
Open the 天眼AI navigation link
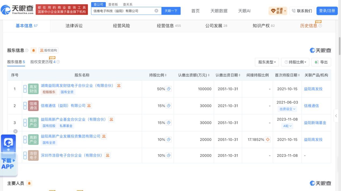pos(244,11)
